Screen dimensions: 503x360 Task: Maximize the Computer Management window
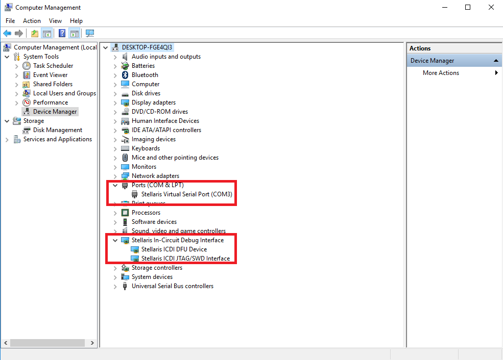[468, 7]
